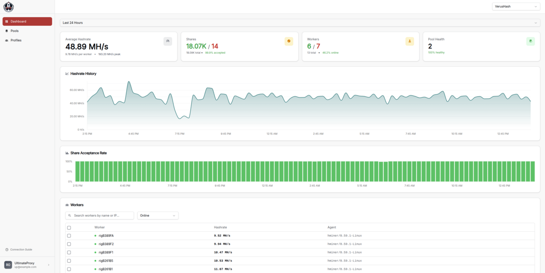Click the Profiles people icon in sidebar
This screenshot has height=273, width=545.
[x=6, y=40]
